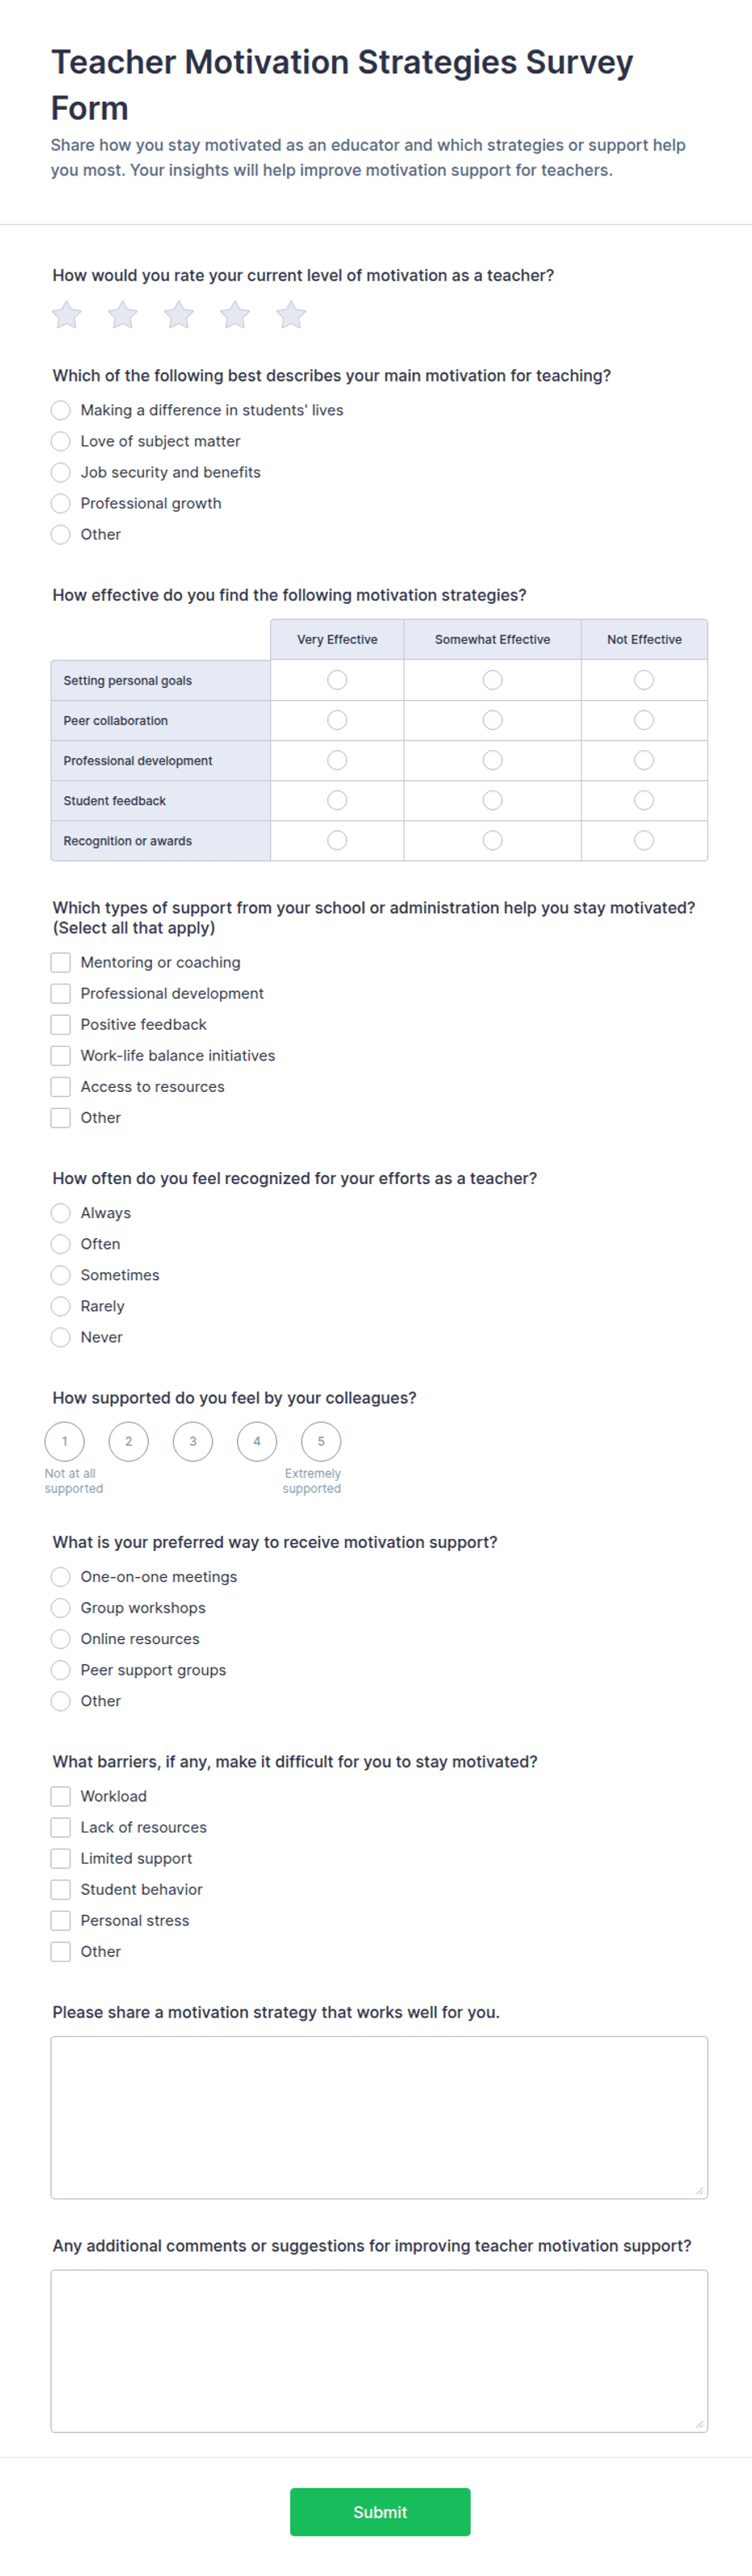The height and width of the screenshot is (2576, 752).
Task: Mark Peer collaboration as Very Effective
Action: pyautogui.click(x=337, y=720)
